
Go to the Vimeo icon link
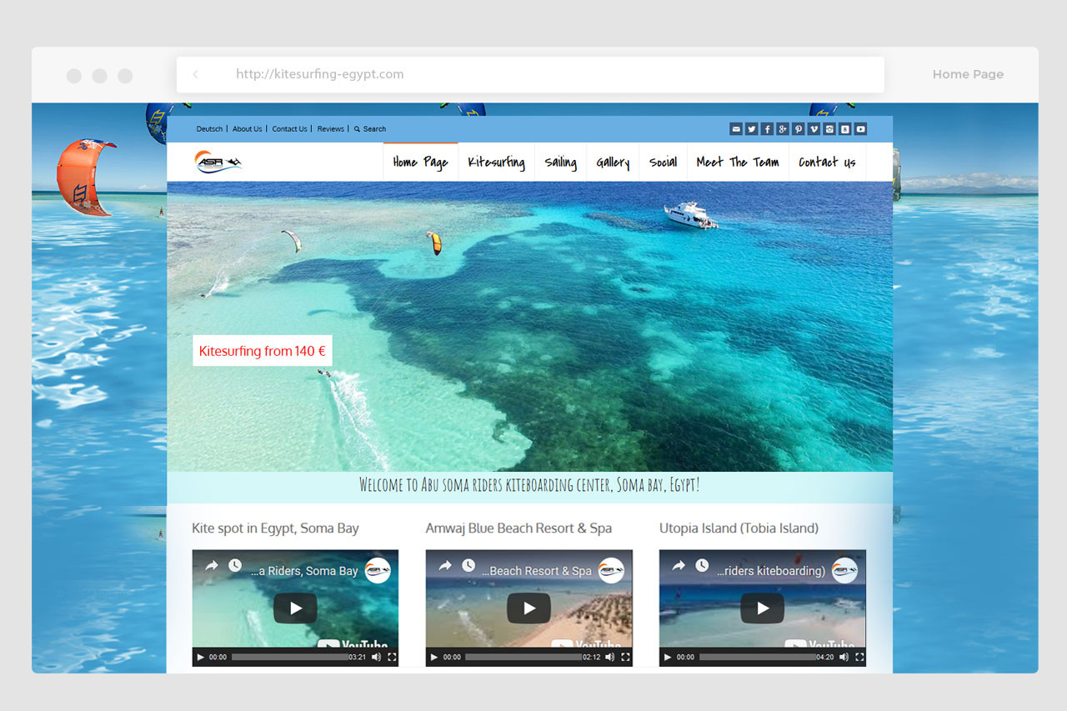click(814, 129)
